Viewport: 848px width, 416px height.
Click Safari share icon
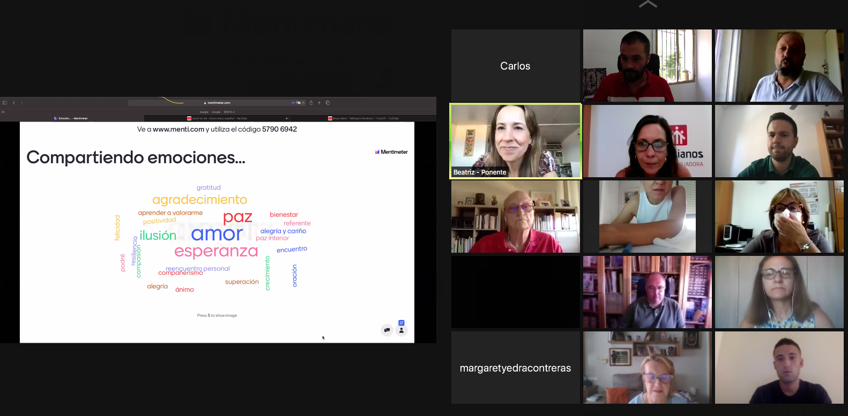point(311,103)
